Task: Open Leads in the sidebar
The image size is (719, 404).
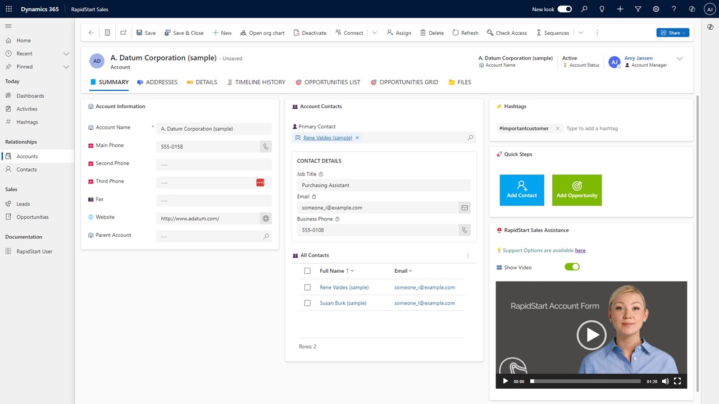Action: coord(23,204)
